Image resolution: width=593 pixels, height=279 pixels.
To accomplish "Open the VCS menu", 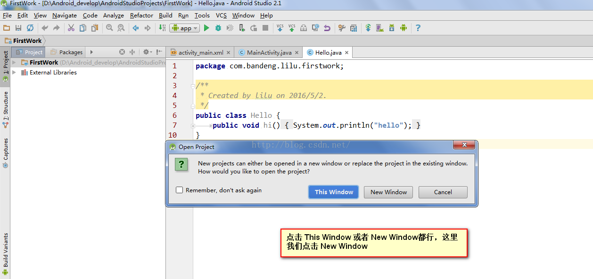I will (x=221, y=15).
